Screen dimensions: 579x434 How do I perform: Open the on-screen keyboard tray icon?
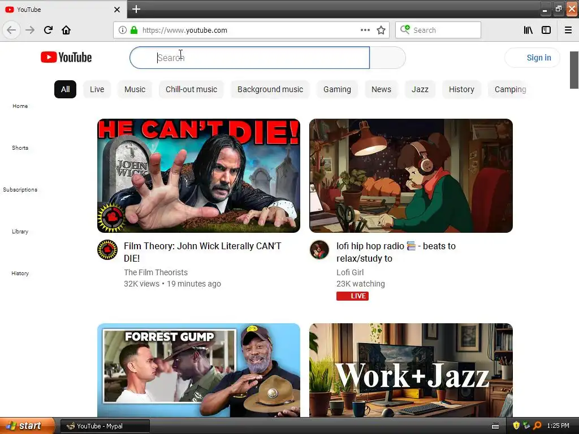495,426
